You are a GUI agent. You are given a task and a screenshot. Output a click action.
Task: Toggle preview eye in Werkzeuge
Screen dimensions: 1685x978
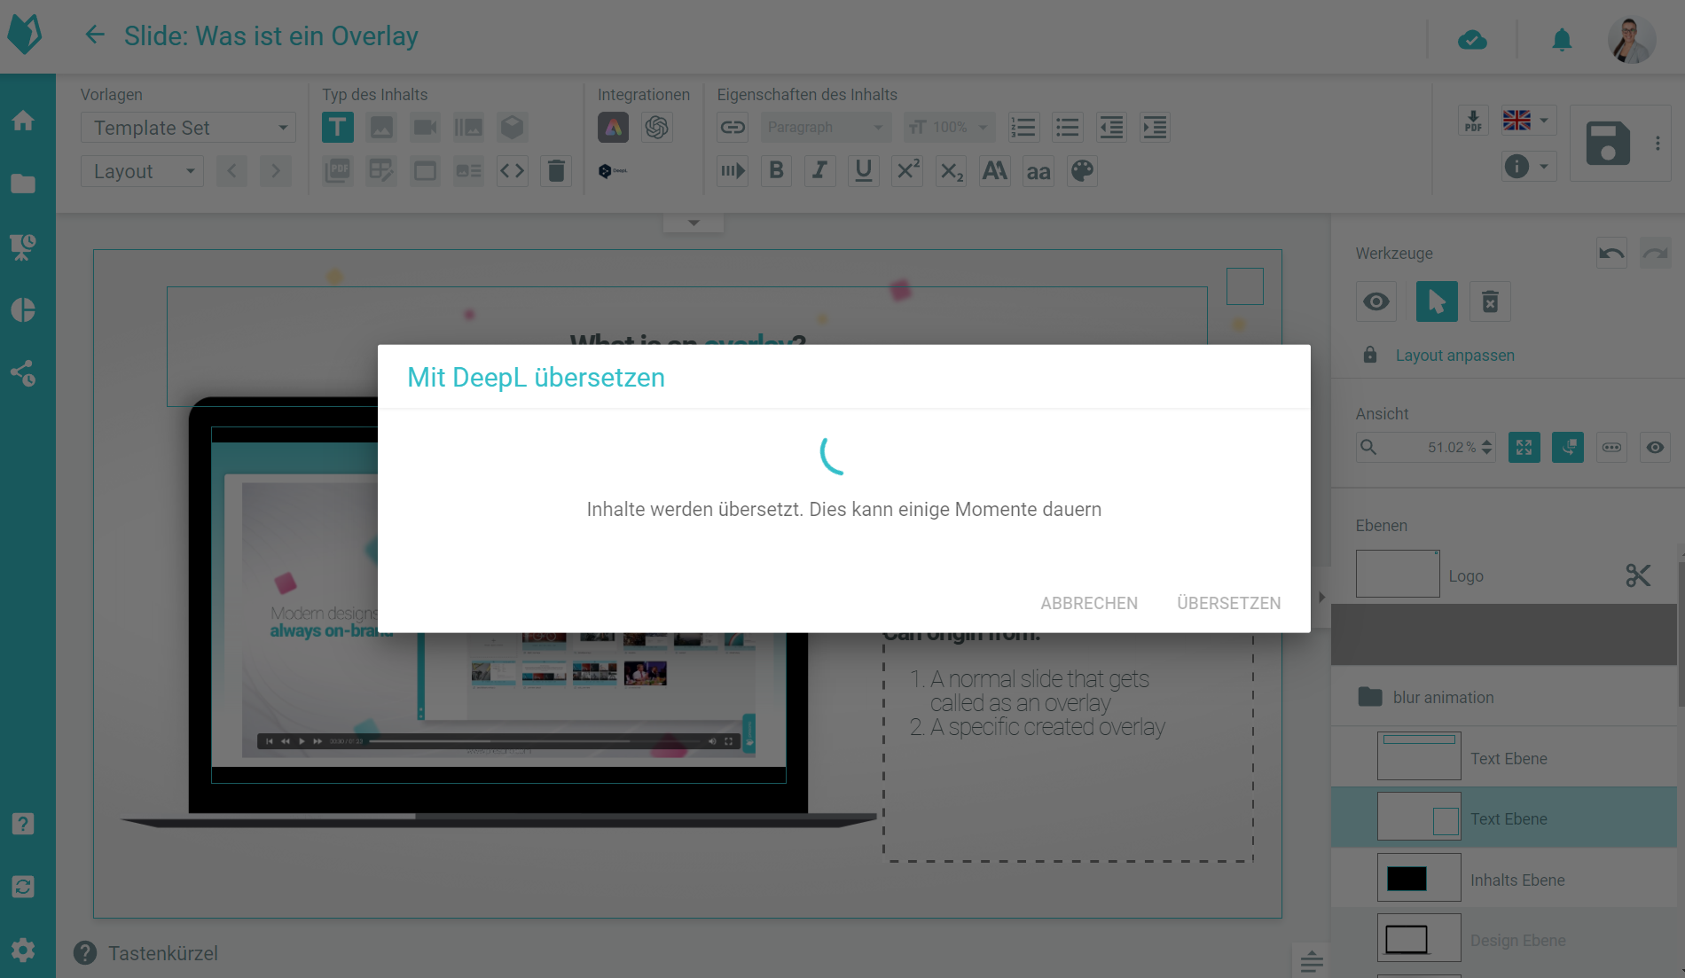1376,301
